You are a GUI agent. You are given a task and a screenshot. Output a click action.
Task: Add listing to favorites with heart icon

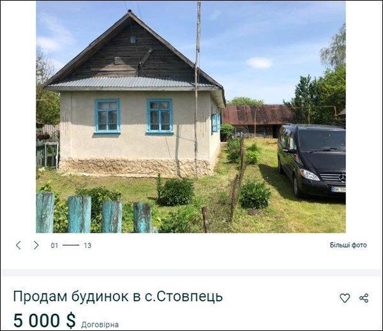click(345, 298)
